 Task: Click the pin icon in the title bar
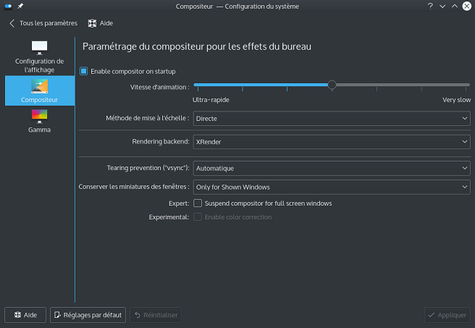20,6
